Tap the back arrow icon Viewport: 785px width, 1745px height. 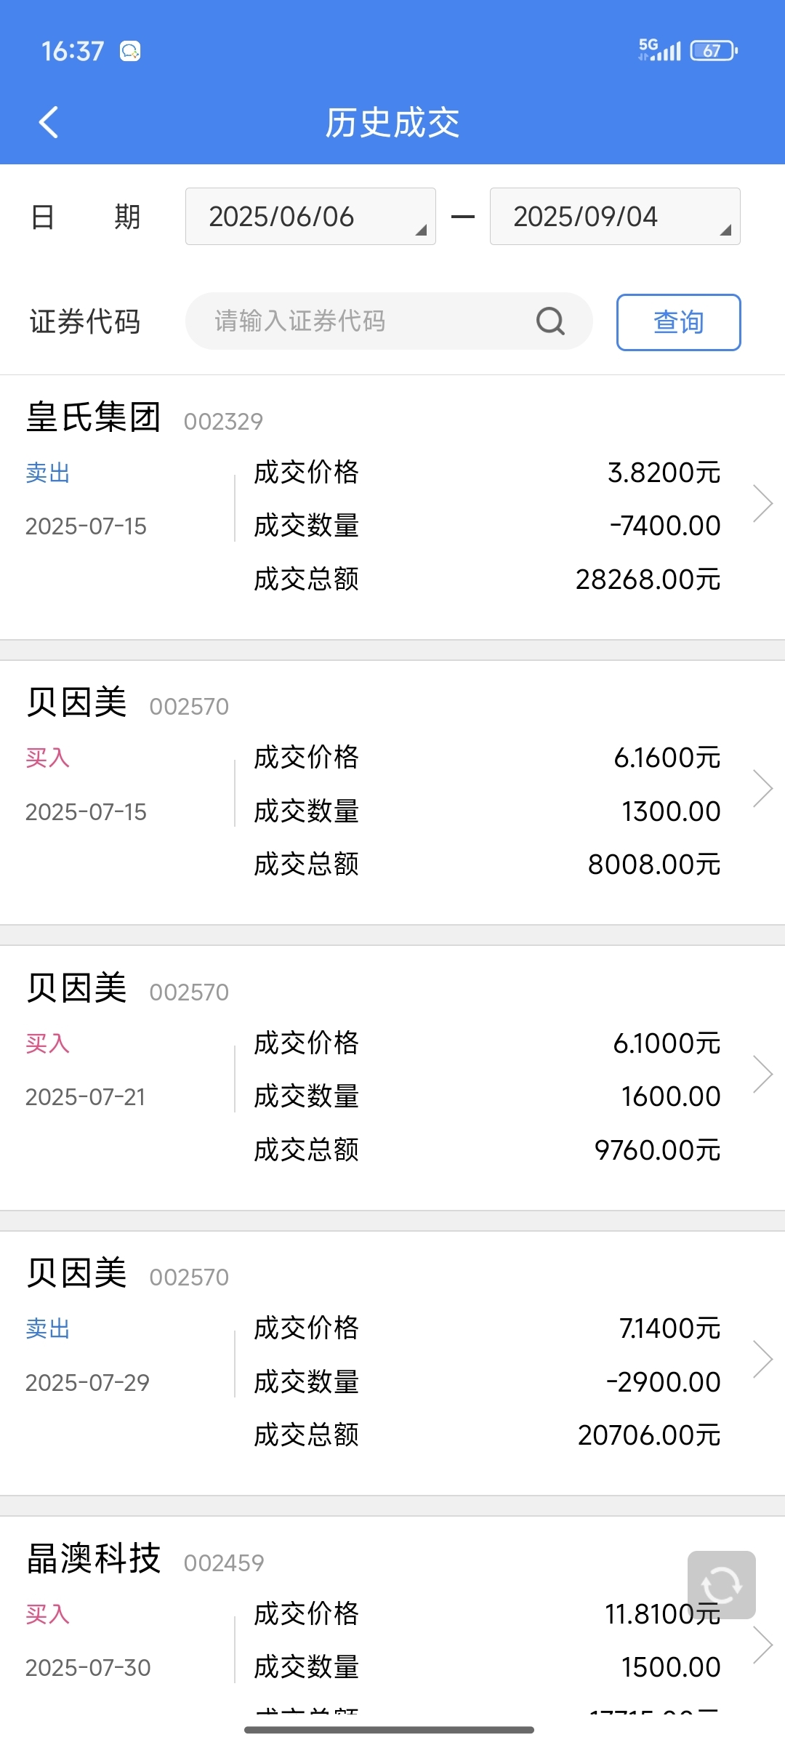click(x=49, y=122)
